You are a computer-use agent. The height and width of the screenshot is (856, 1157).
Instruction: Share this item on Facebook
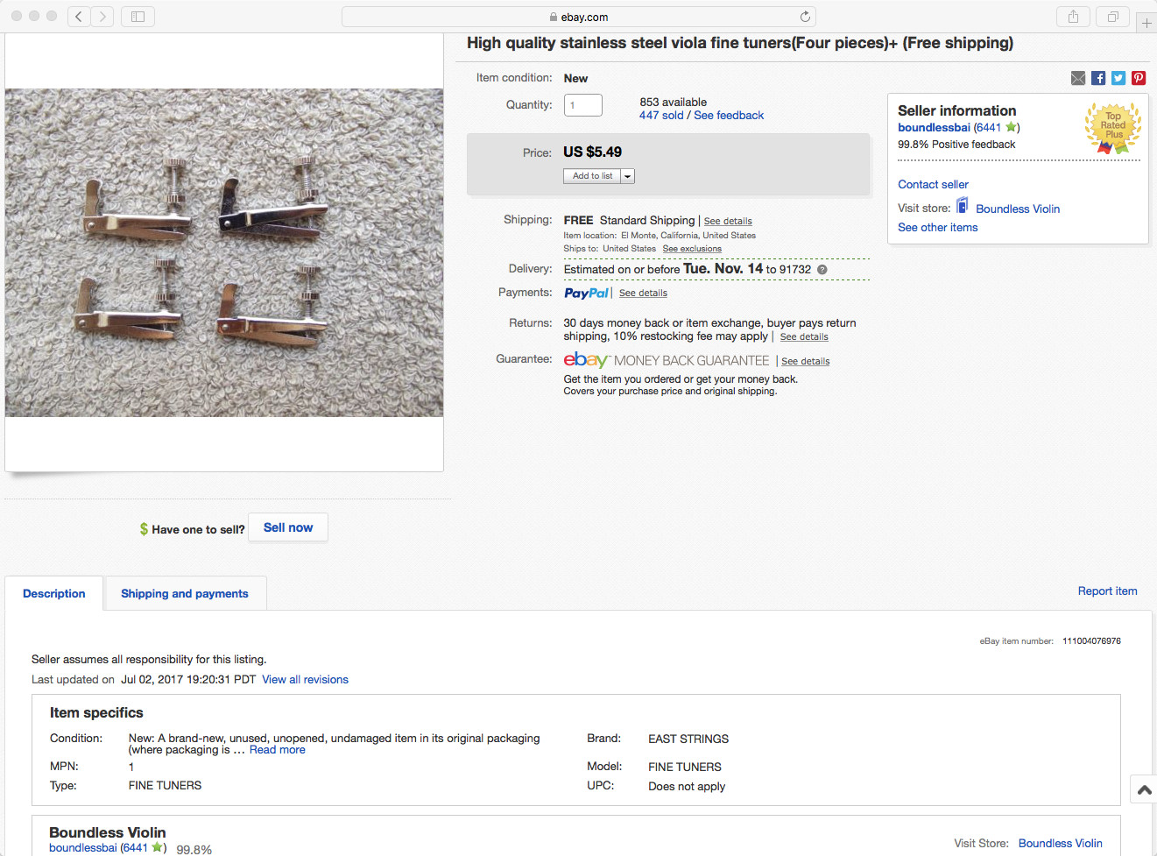(x=1098, y=78)
